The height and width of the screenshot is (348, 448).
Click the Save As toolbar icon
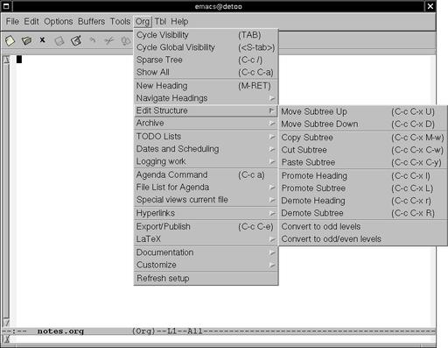76,40
